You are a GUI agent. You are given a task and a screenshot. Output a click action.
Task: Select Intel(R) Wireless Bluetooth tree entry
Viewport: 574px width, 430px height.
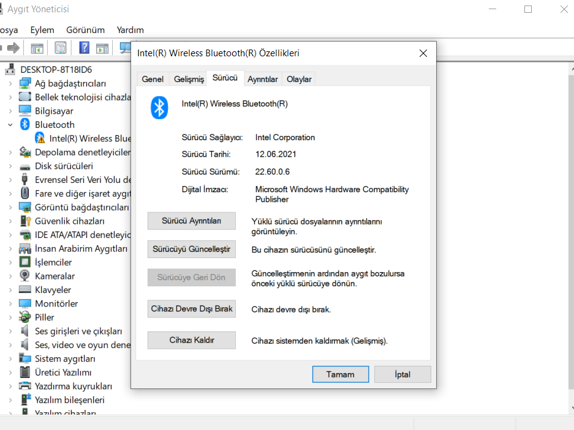coord(90,138)
